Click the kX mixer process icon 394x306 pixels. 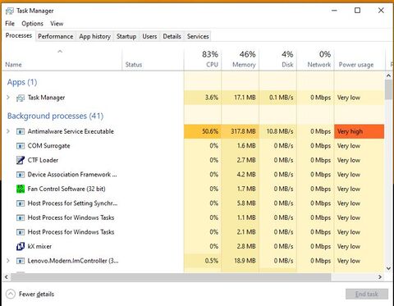[x=21, y=246]
